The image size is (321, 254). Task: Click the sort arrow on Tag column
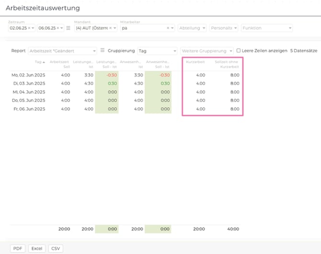tap(44, 62)
